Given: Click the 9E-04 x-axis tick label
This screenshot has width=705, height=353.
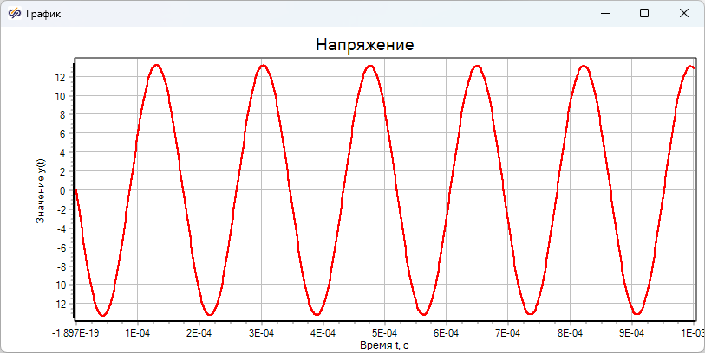Looking at the screenshot, I should (x=631, y=332).
